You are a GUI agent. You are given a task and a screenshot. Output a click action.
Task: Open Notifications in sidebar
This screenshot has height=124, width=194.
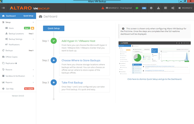14,45
